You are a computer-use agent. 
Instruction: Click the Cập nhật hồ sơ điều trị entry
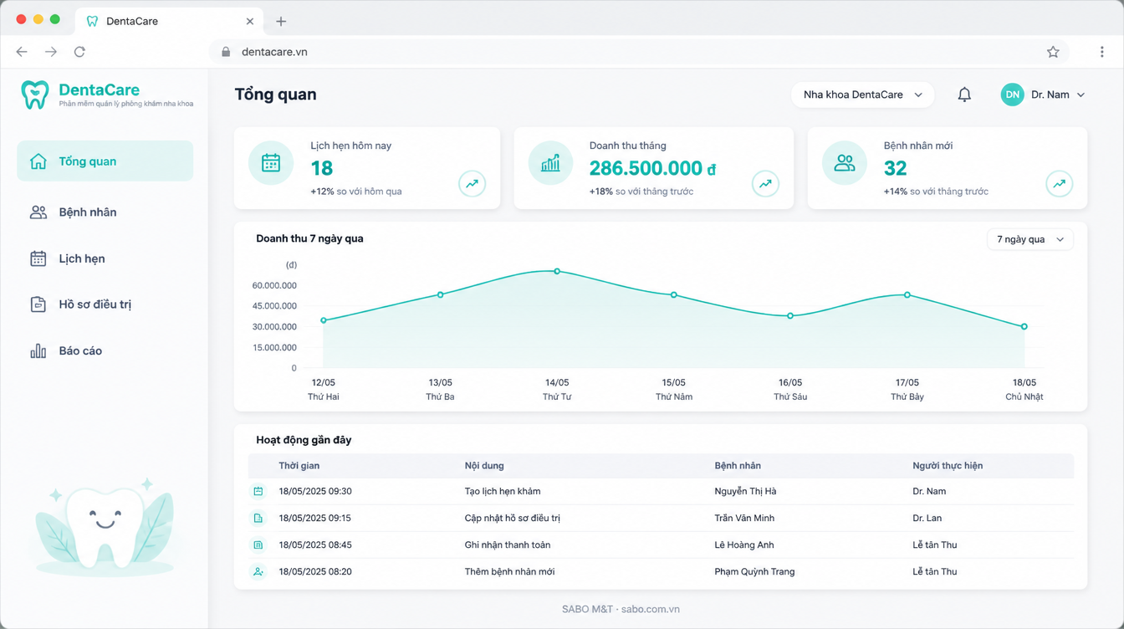tap(513, 519)
